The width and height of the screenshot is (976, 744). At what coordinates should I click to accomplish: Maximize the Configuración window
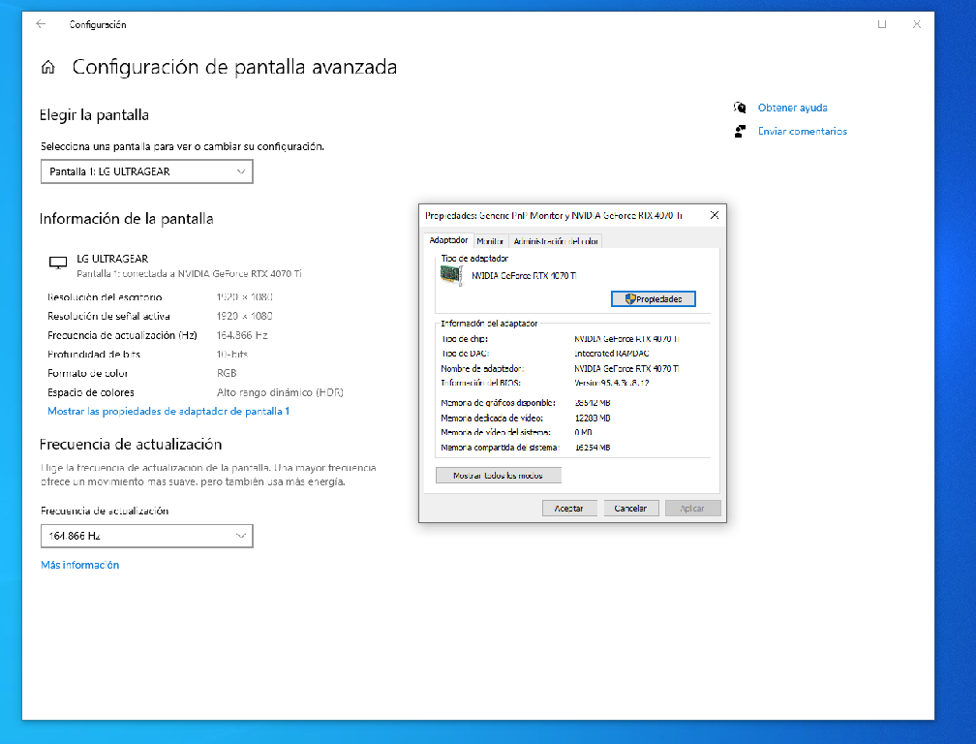click(x=881, y=24)
